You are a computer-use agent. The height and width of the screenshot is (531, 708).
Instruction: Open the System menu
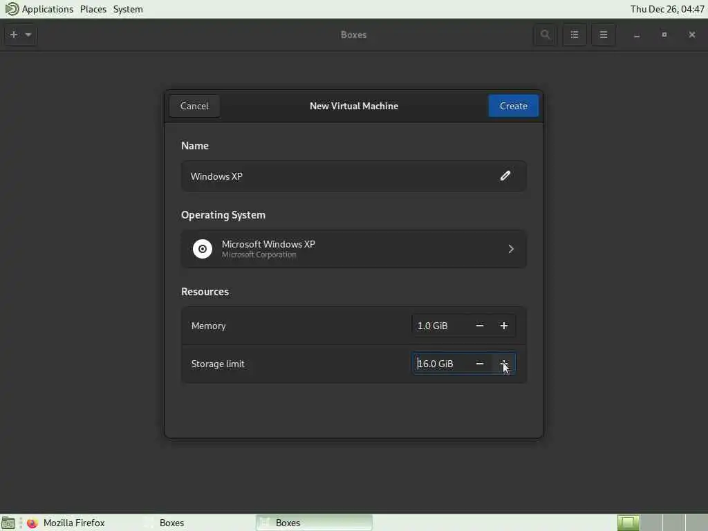[x=128, y=9]
